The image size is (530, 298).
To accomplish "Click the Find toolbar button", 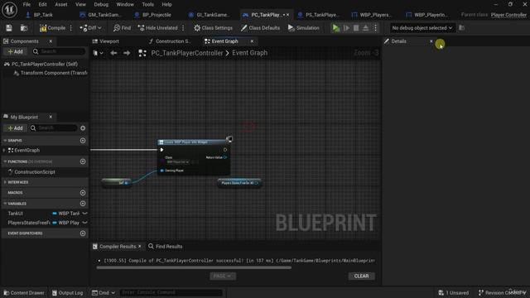I will pos(122,28).
